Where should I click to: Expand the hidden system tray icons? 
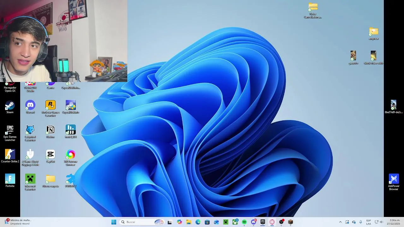[340, 222]
